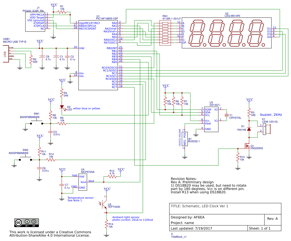Click the SQW pin label on DS1307
This screenshot has width=291, height=241.
pyautogui.click(x=208, y=109)
